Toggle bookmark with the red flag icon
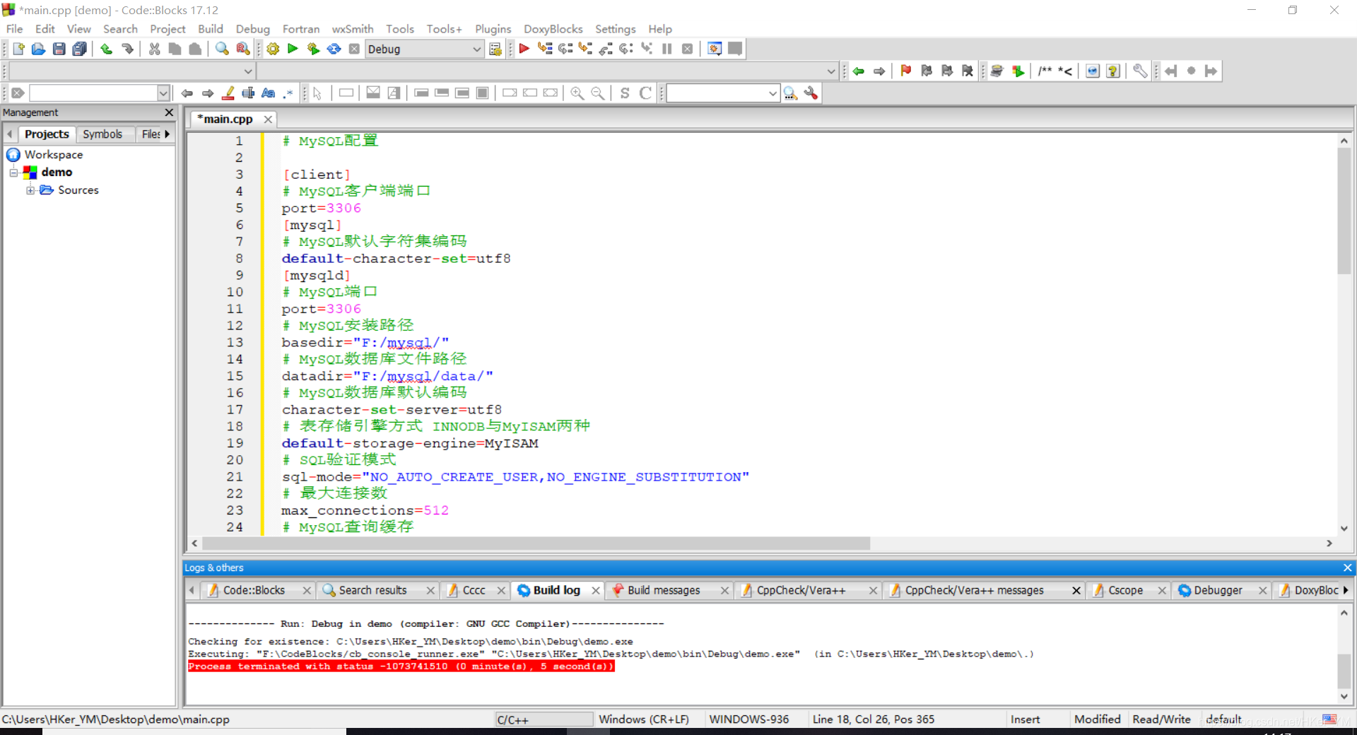The image size is (1357, 735). [x=906, y=71]
